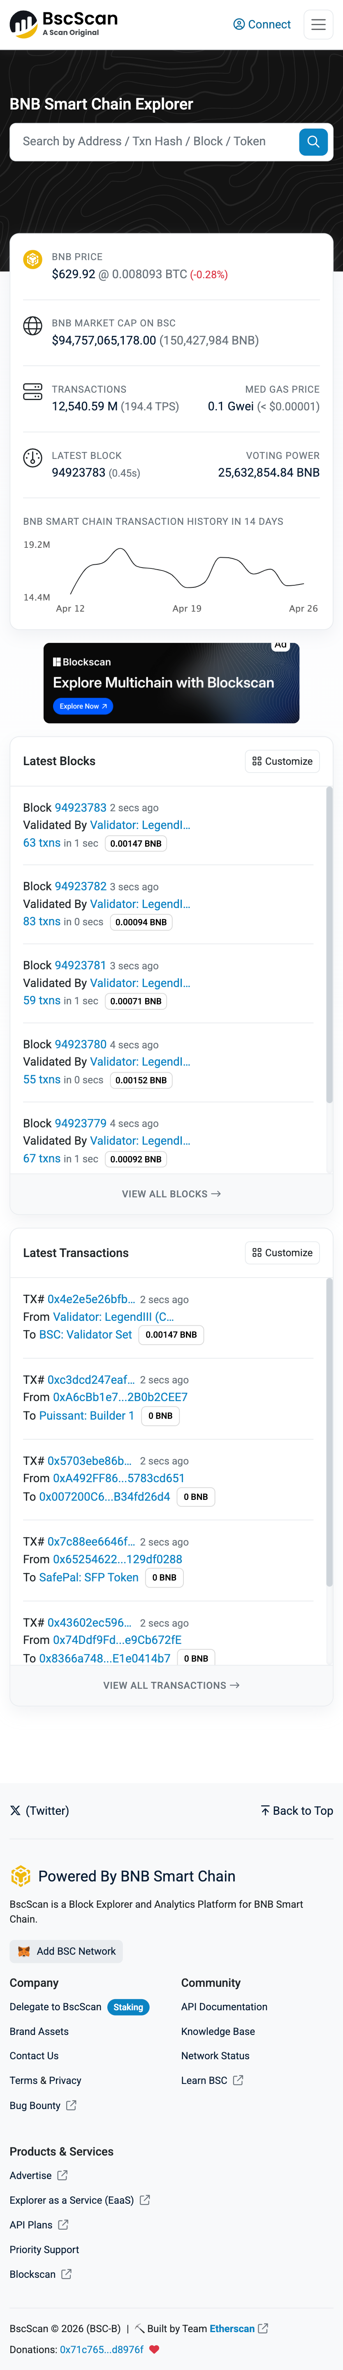Click the BscScan logo
This screenshot has width=343, height=2370.
[x=63, y=24]
